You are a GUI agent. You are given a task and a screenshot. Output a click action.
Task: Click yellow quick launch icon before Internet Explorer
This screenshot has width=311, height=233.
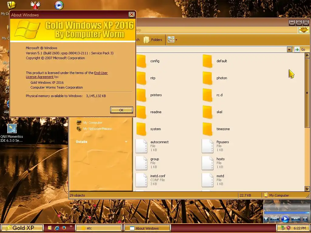pyautogui.click(x=50, y=228)
